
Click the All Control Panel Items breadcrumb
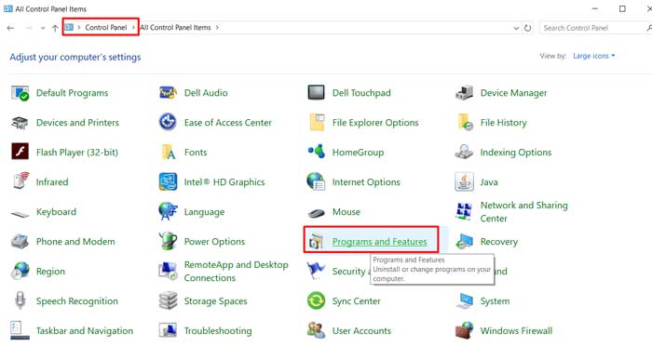coord(175,28)
